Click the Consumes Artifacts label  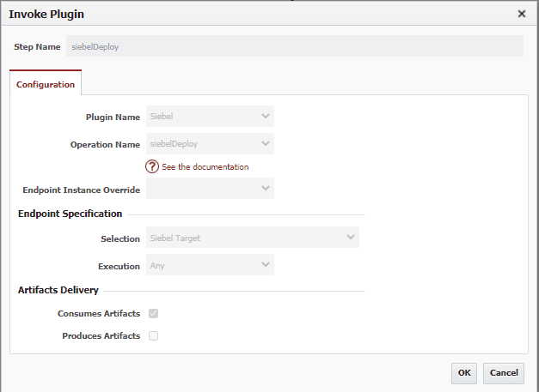coord(99,313)
